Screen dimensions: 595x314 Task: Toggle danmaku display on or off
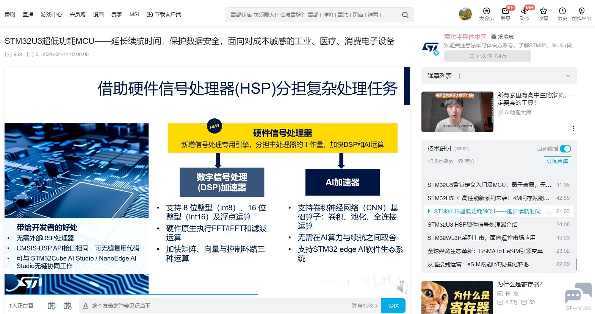coord(52,306)
